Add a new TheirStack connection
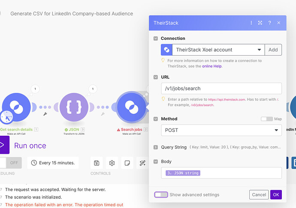This screenshot has height=208, width=296. click(273, 50)
